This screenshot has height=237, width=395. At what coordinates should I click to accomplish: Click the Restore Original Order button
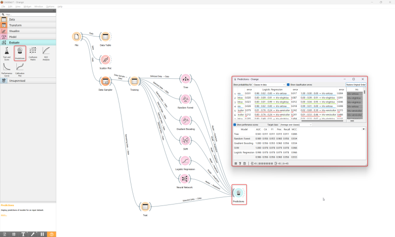356,85
